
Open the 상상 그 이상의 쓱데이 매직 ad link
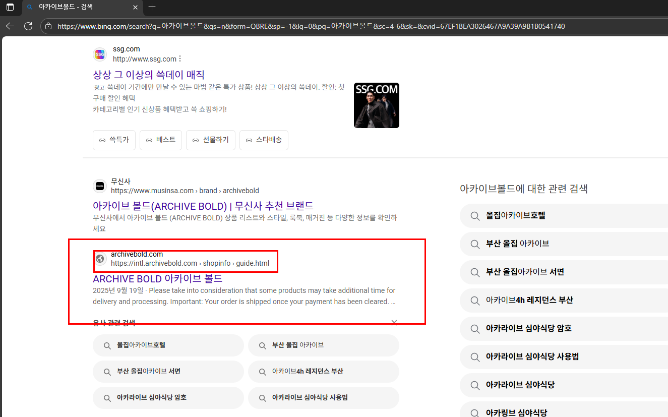(x=149, y=75)
